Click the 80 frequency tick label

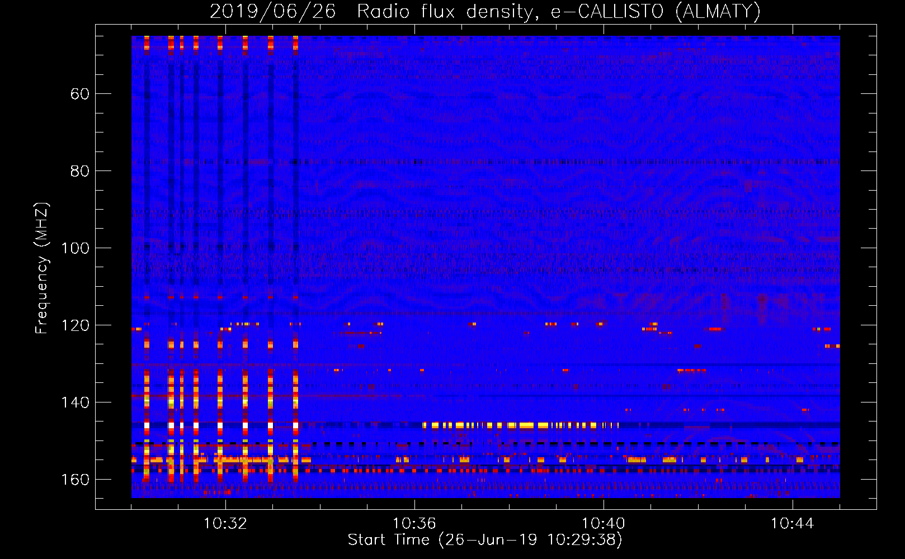coord(79,171)
